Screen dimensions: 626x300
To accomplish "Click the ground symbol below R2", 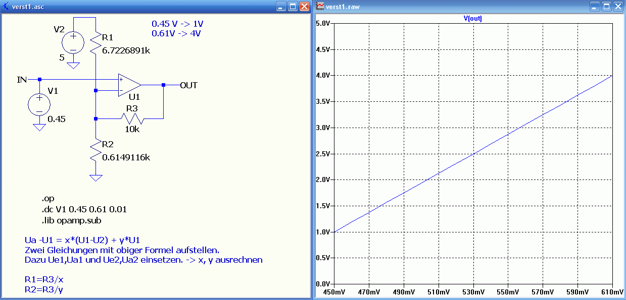I will click(x=95, y=178).
